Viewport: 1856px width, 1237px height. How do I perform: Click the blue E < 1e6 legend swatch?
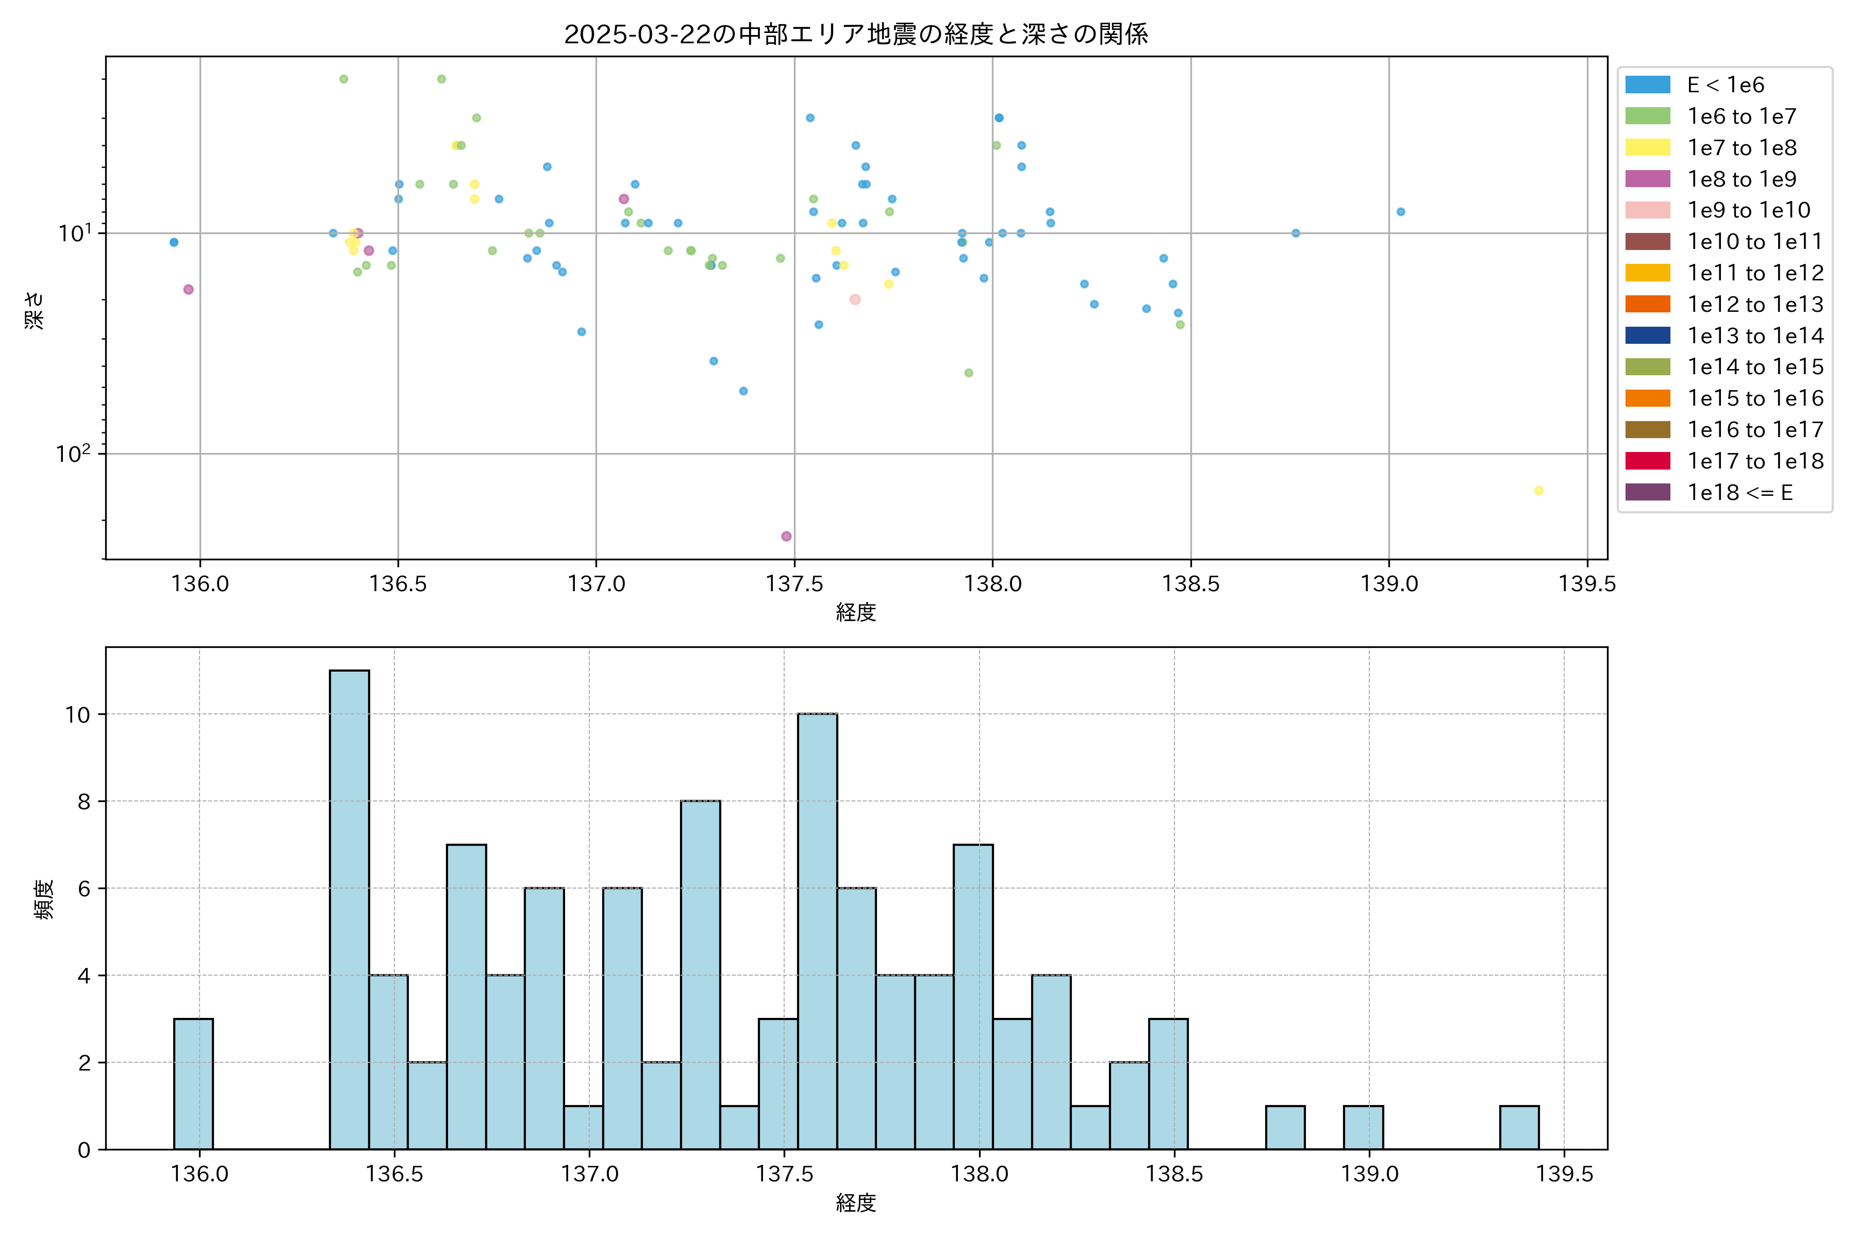click(x=1647, y=85)
